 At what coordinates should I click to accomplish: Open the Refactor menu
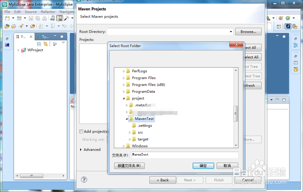[48, 12]
